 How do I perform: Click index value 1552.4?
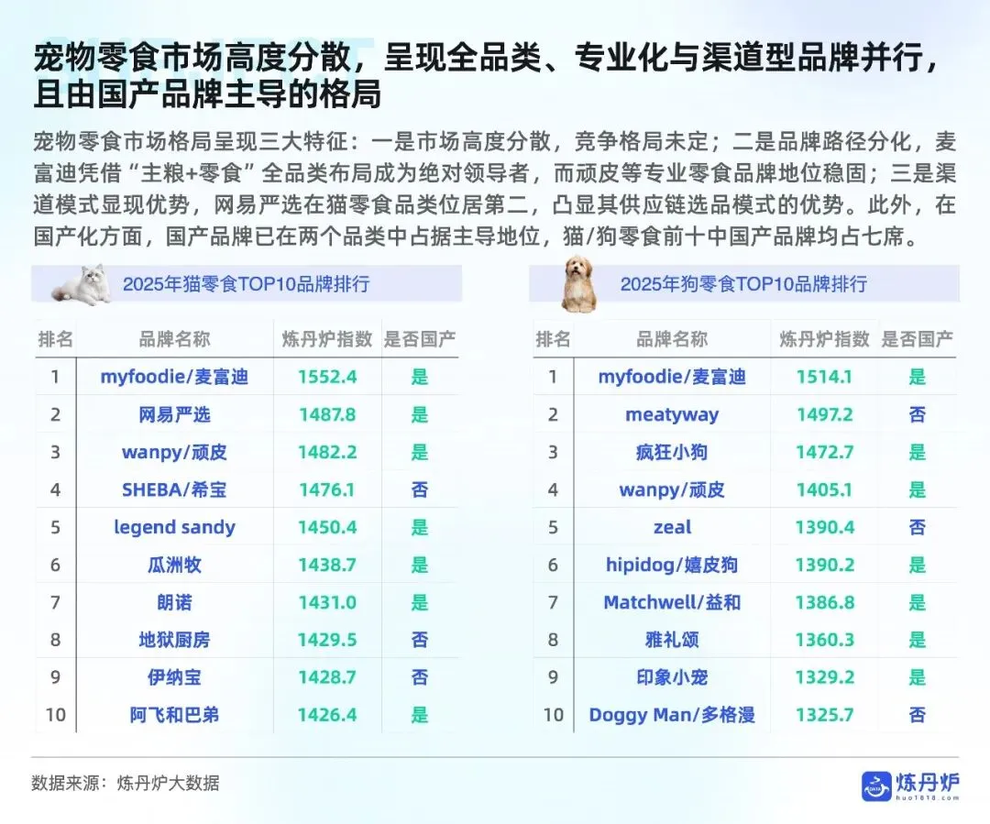point(327,377)
